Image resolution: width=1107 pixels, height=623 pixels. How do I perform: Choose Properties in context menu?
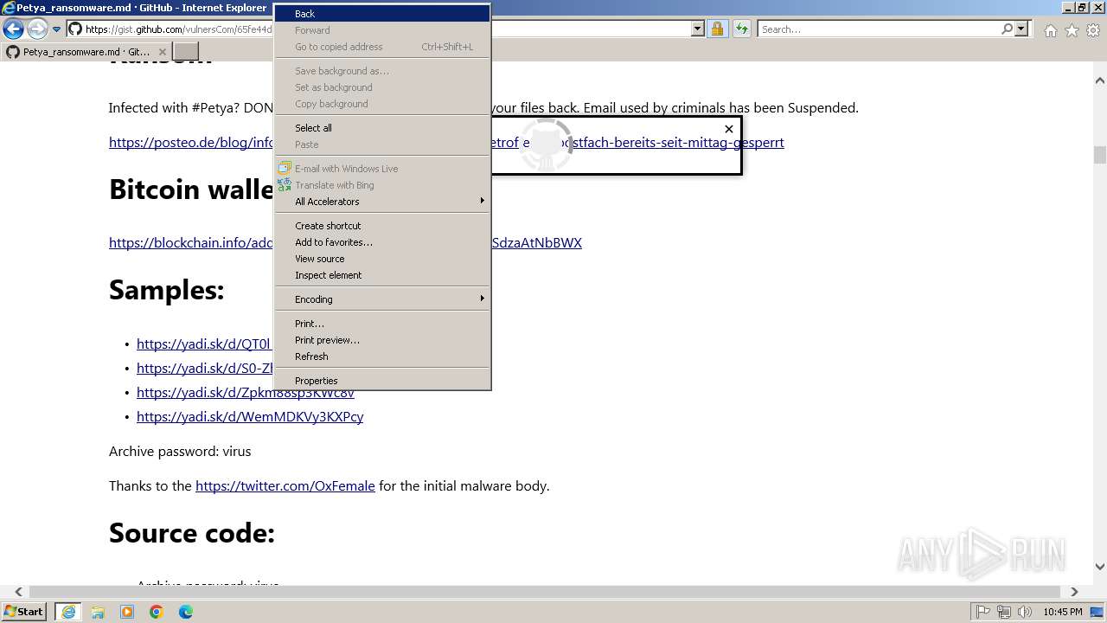[x=382, y=381]
